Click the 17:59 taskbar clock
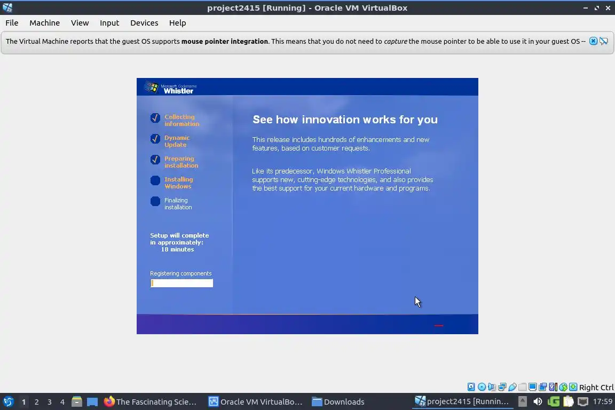Screen dimensions: 615x410 [602, 401]
